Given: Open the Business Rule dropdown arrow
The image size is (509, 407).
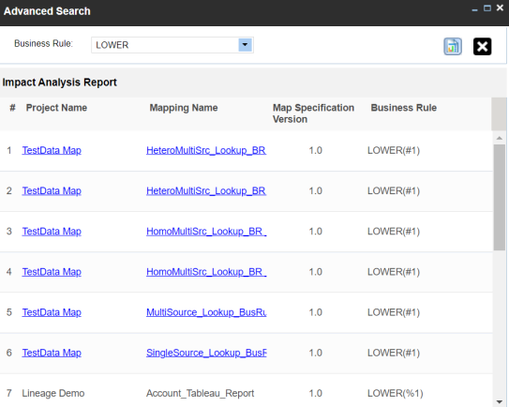Looking at the screenshot, I should [x=245, y=45].
